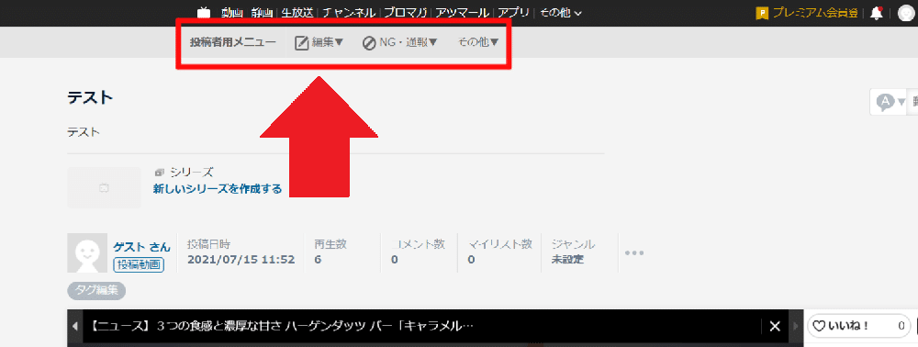Go to previous news with left arrow
Image resolution: width=918 pixels, height=347 pixels.
74,326
